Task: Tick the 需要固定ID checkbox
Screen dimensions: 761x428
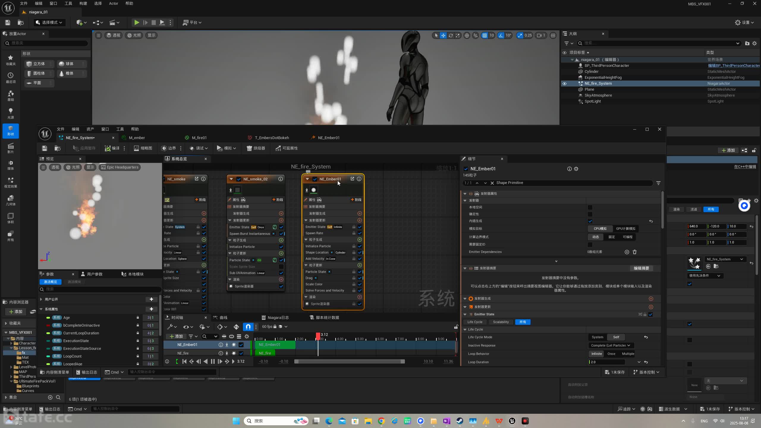Action: tap(590, 245)
